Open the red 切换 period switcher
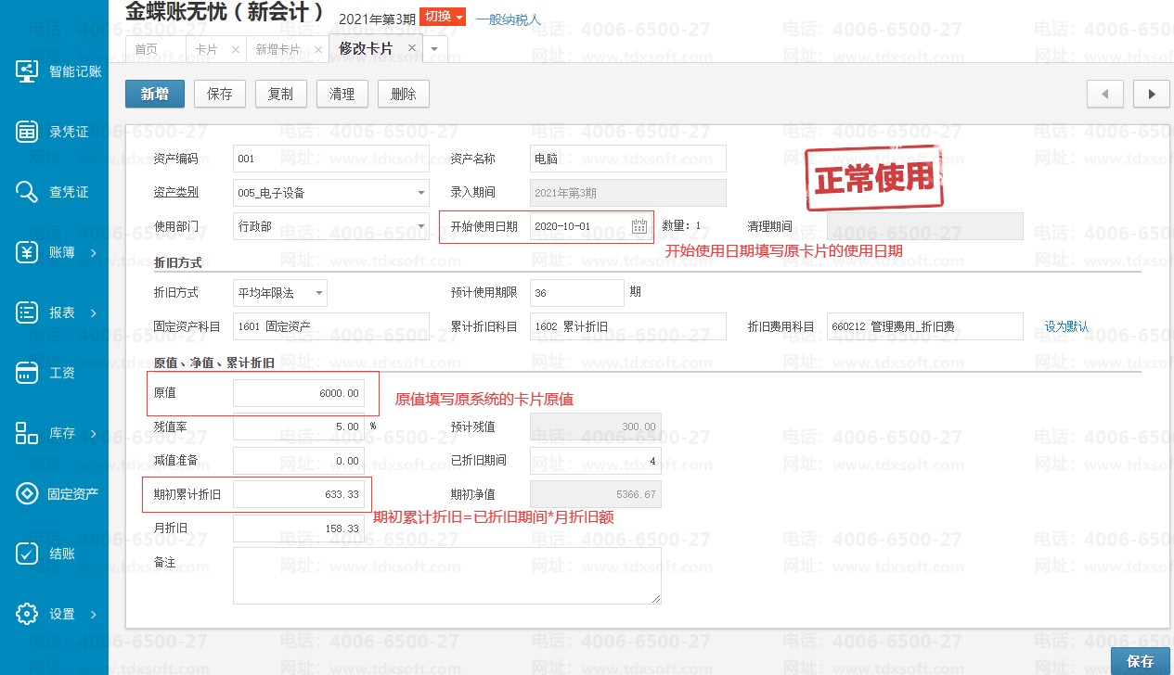 click(x=443, y=17)
